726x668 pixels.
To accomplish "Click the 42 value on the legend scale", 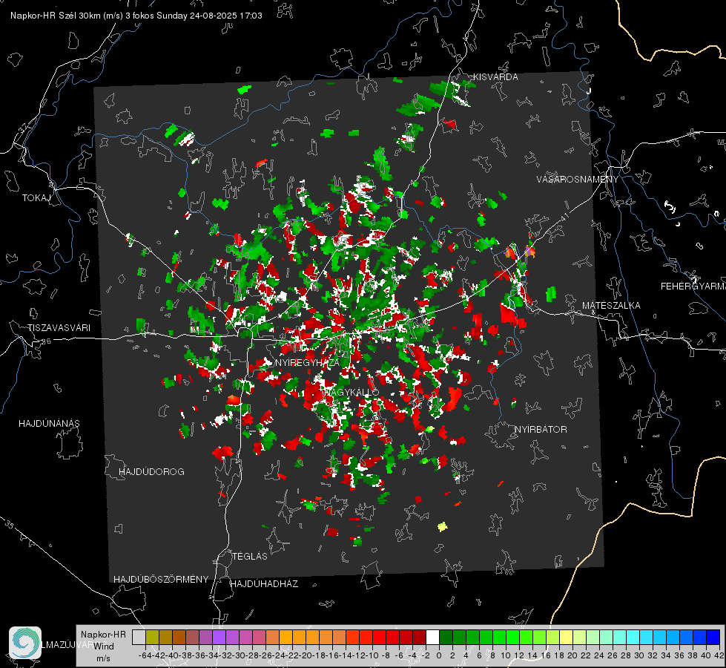I will [x=719, y=655].
